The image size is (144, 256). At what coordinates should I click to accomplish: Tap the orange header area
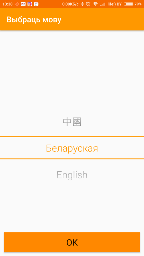coord(100,19)
